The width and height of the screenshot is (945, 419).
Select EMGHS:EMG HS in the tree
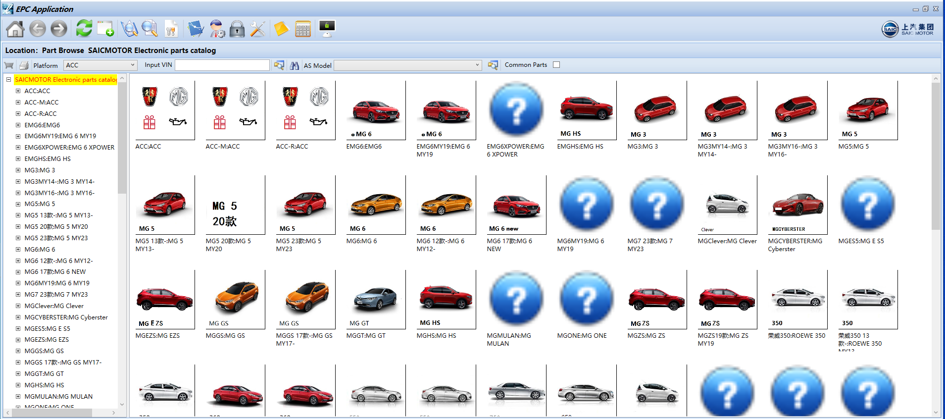(x=48, y=159)
